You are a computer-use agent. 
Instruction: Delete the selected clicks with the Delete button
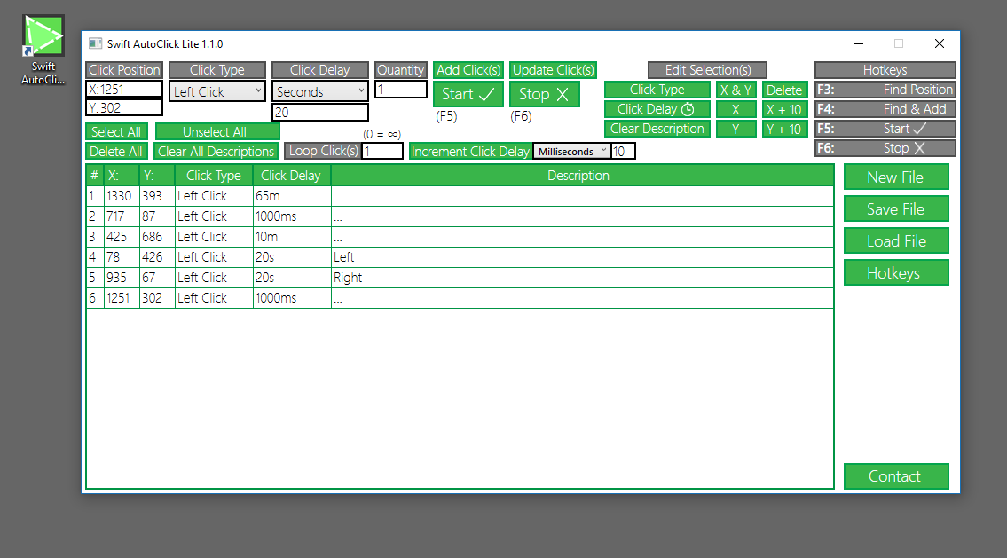[x=783, y=90]
